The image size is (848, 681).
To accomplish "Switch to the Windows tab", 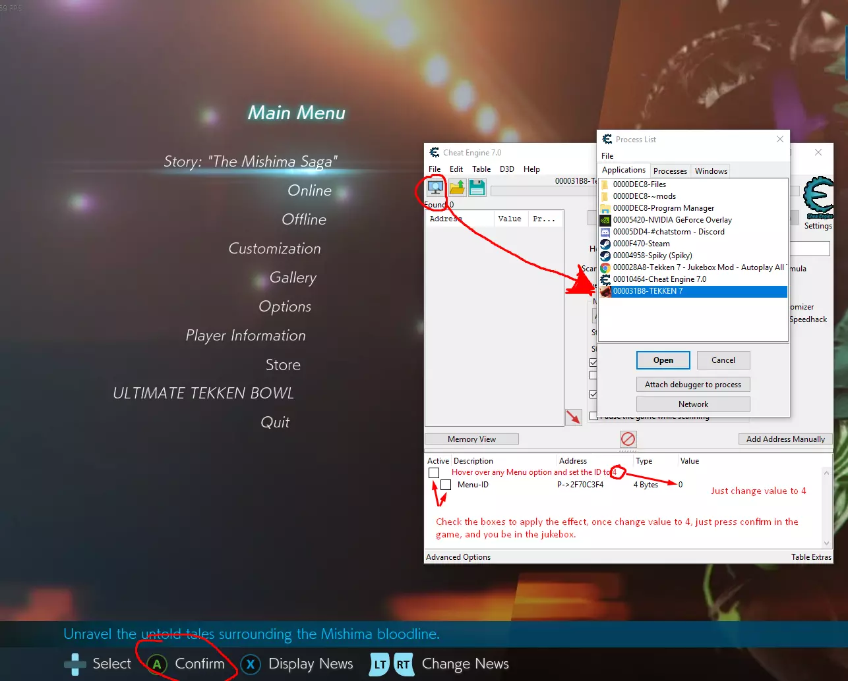I will coord(711,171).
